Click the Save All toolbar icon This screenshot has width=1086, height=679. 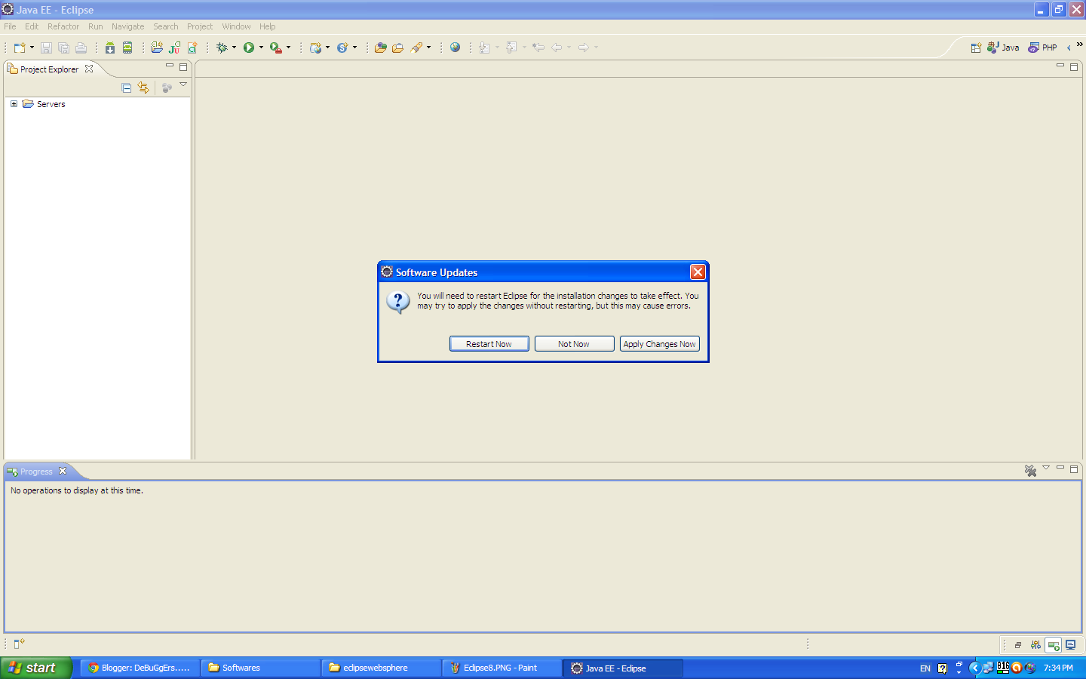[x=63, y=48]
